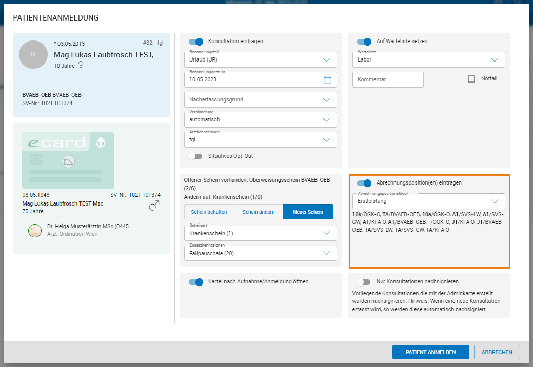Click the gender symbol next to 10 Jahre
The height and width of the screenshot is (367, 533).
[x=81, y=66]
